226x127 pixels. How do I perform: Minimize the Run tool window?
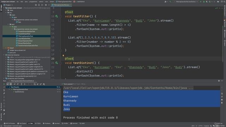click(x=222, y=81)
